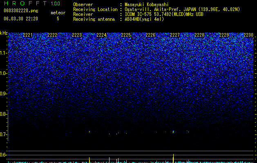This screenshot has height=163, width=257.
Task: Click the 0603302220.png filename text
Action: (x=21, y=11)
